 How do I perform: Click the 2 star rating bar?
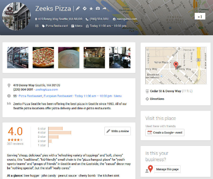tap(50, 141)
